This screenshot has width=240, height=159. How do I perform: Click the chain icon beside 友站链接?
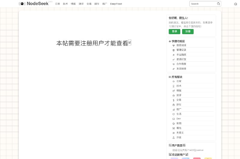(174, 69)
